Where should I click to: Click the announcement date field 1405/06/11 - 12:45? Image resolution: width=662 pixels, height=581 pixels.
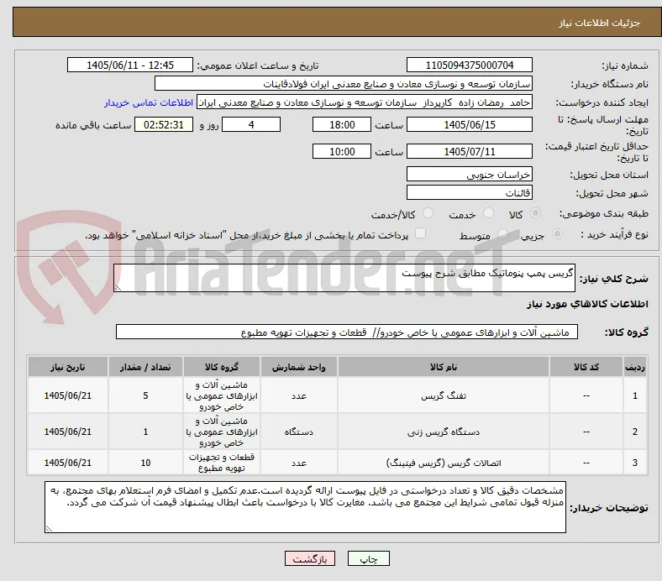[130, 65]
